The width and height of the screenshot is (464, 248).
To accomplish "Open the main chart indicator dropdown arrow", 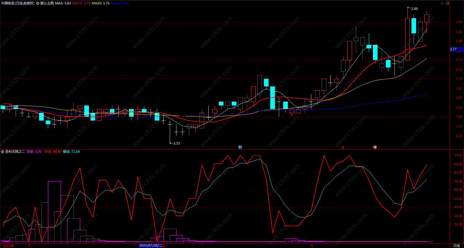I will click(38, 3).
